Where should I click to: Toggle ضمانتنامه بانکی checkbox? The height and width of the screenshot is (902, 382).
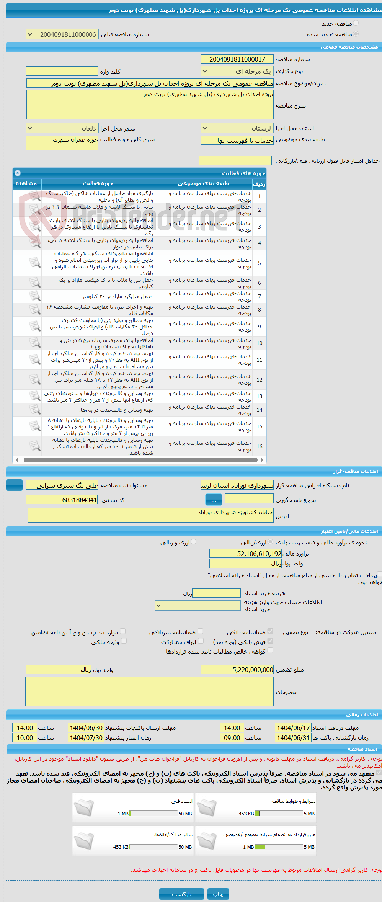[270, 631]
